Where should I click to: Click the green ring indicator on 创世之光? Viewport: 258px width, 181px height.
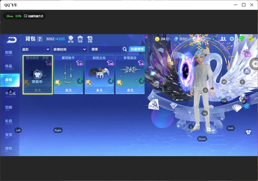(x=111, y=81)
